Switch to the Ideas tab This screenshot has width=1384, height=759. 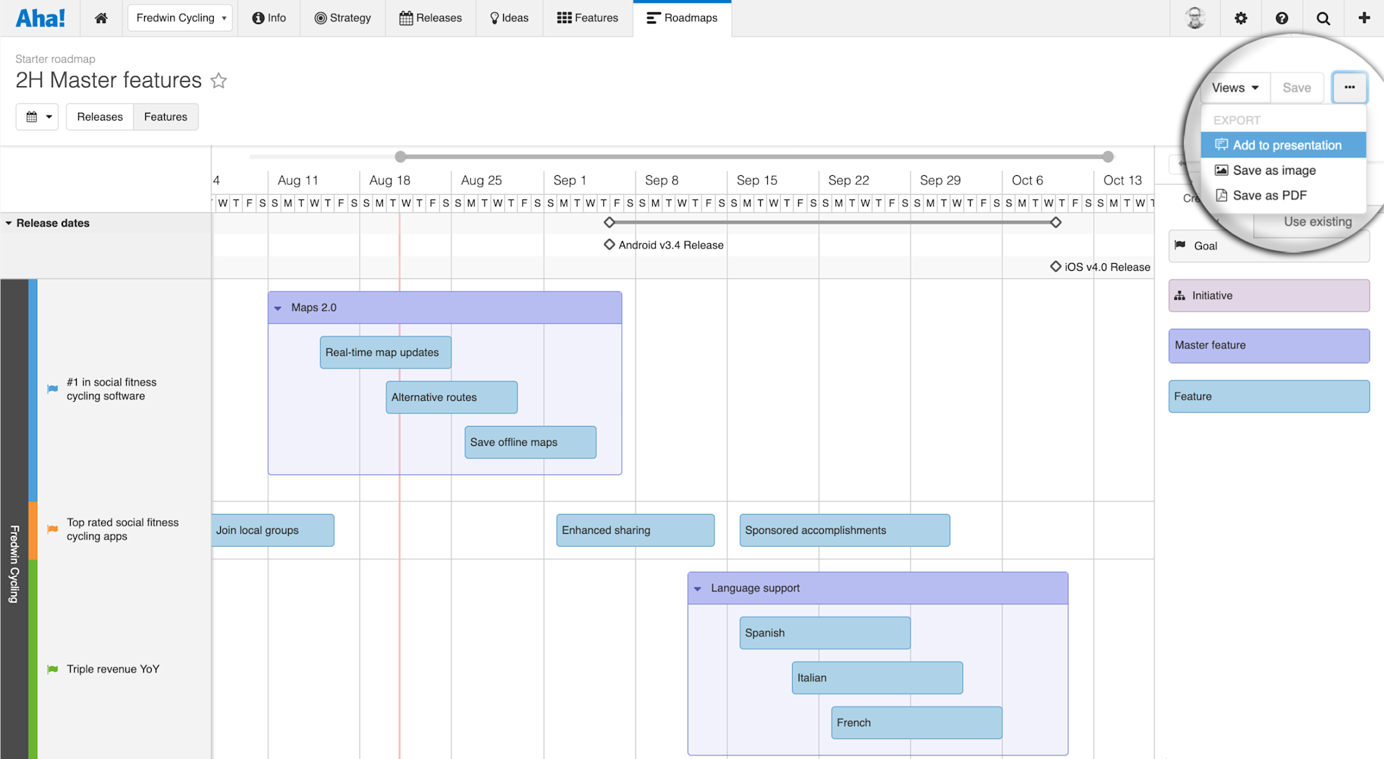[x=509, y=18]
